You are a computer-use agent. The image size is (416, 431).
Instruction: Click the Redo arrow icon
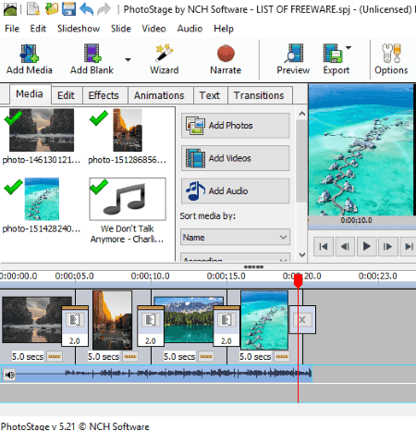pyautogui.click(x=104, y=9)
